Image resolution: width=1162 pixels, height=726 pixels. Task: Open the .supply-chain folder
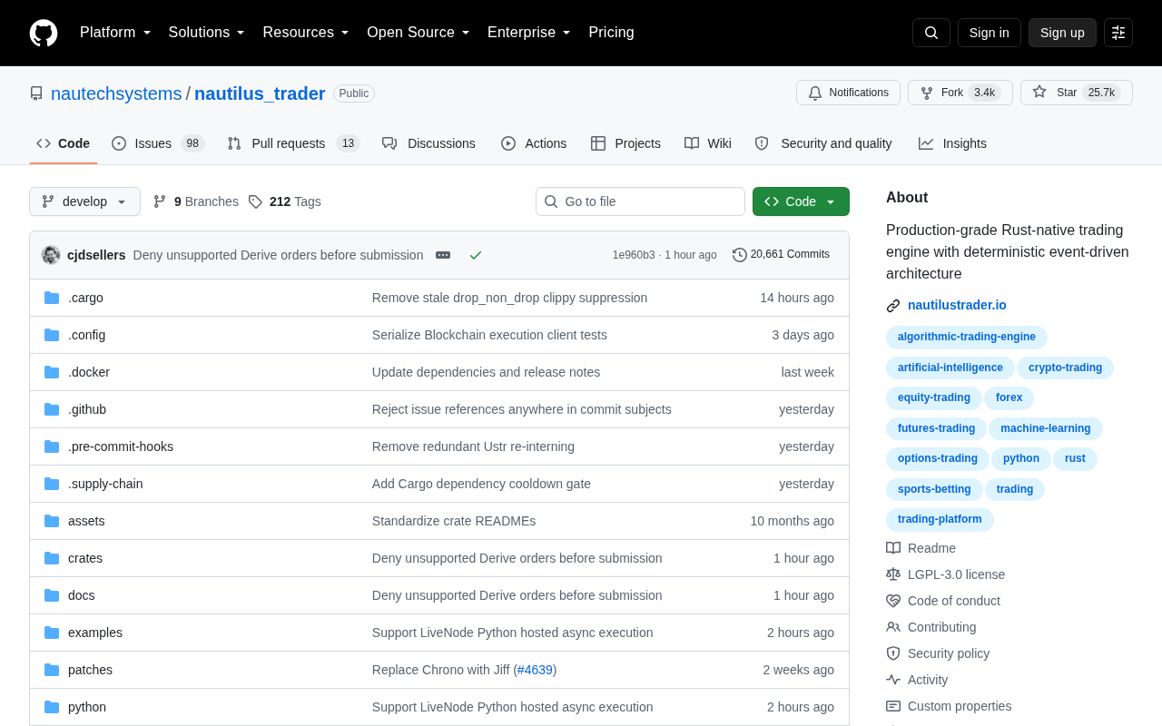(x=105, y=484)
